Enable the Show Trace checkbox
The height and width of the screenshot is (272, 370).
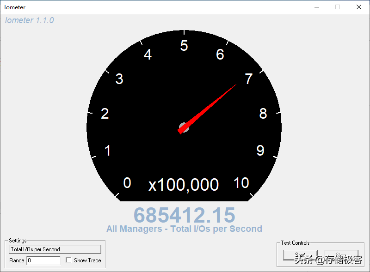[x=68, y=260]
